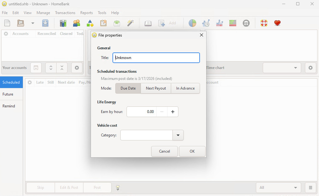The image size is (319, 196).
Task: Open the accounts manager icon
Action: tap(63, 23)
